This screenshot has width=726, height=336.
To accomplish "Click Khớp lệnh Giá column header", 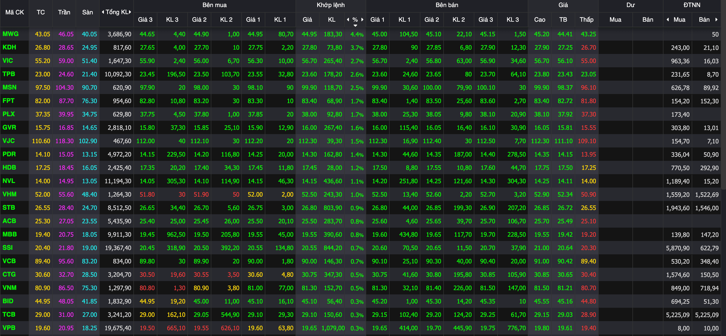I will tap(307, 19).
